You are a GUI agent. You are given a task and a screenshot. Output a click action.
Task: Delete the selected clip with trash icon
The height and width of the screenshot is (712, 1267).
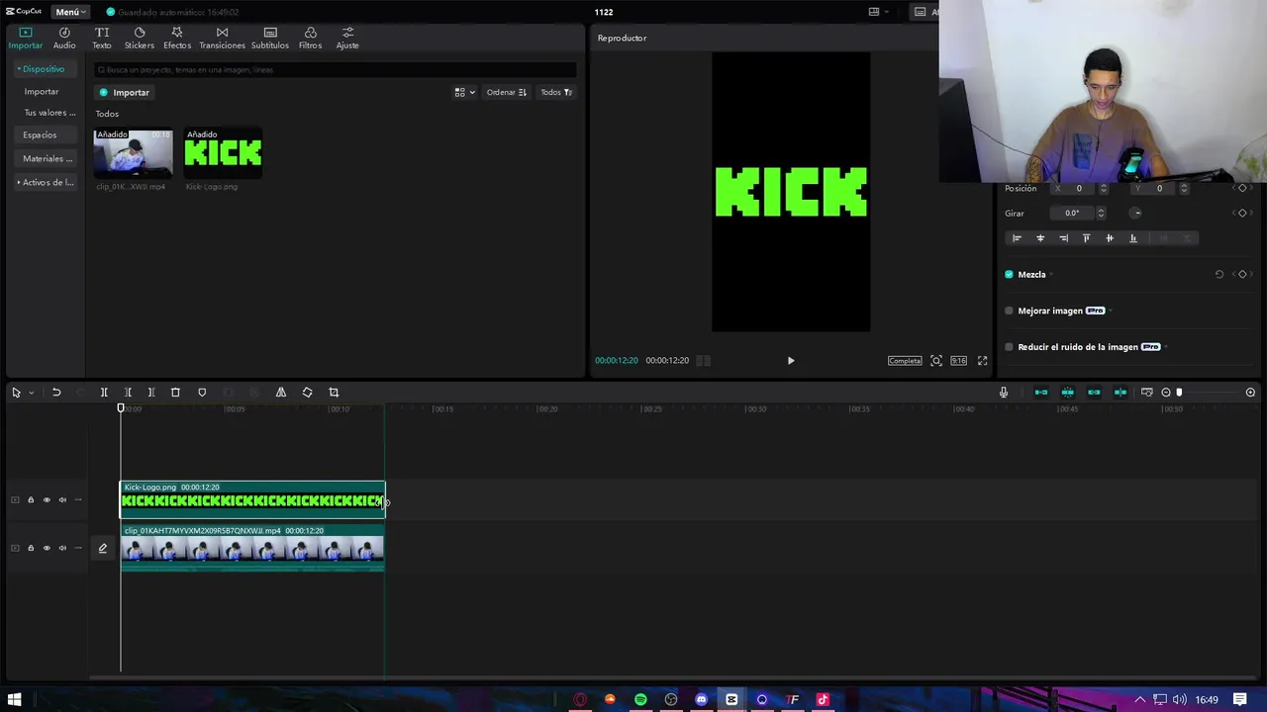175,393
